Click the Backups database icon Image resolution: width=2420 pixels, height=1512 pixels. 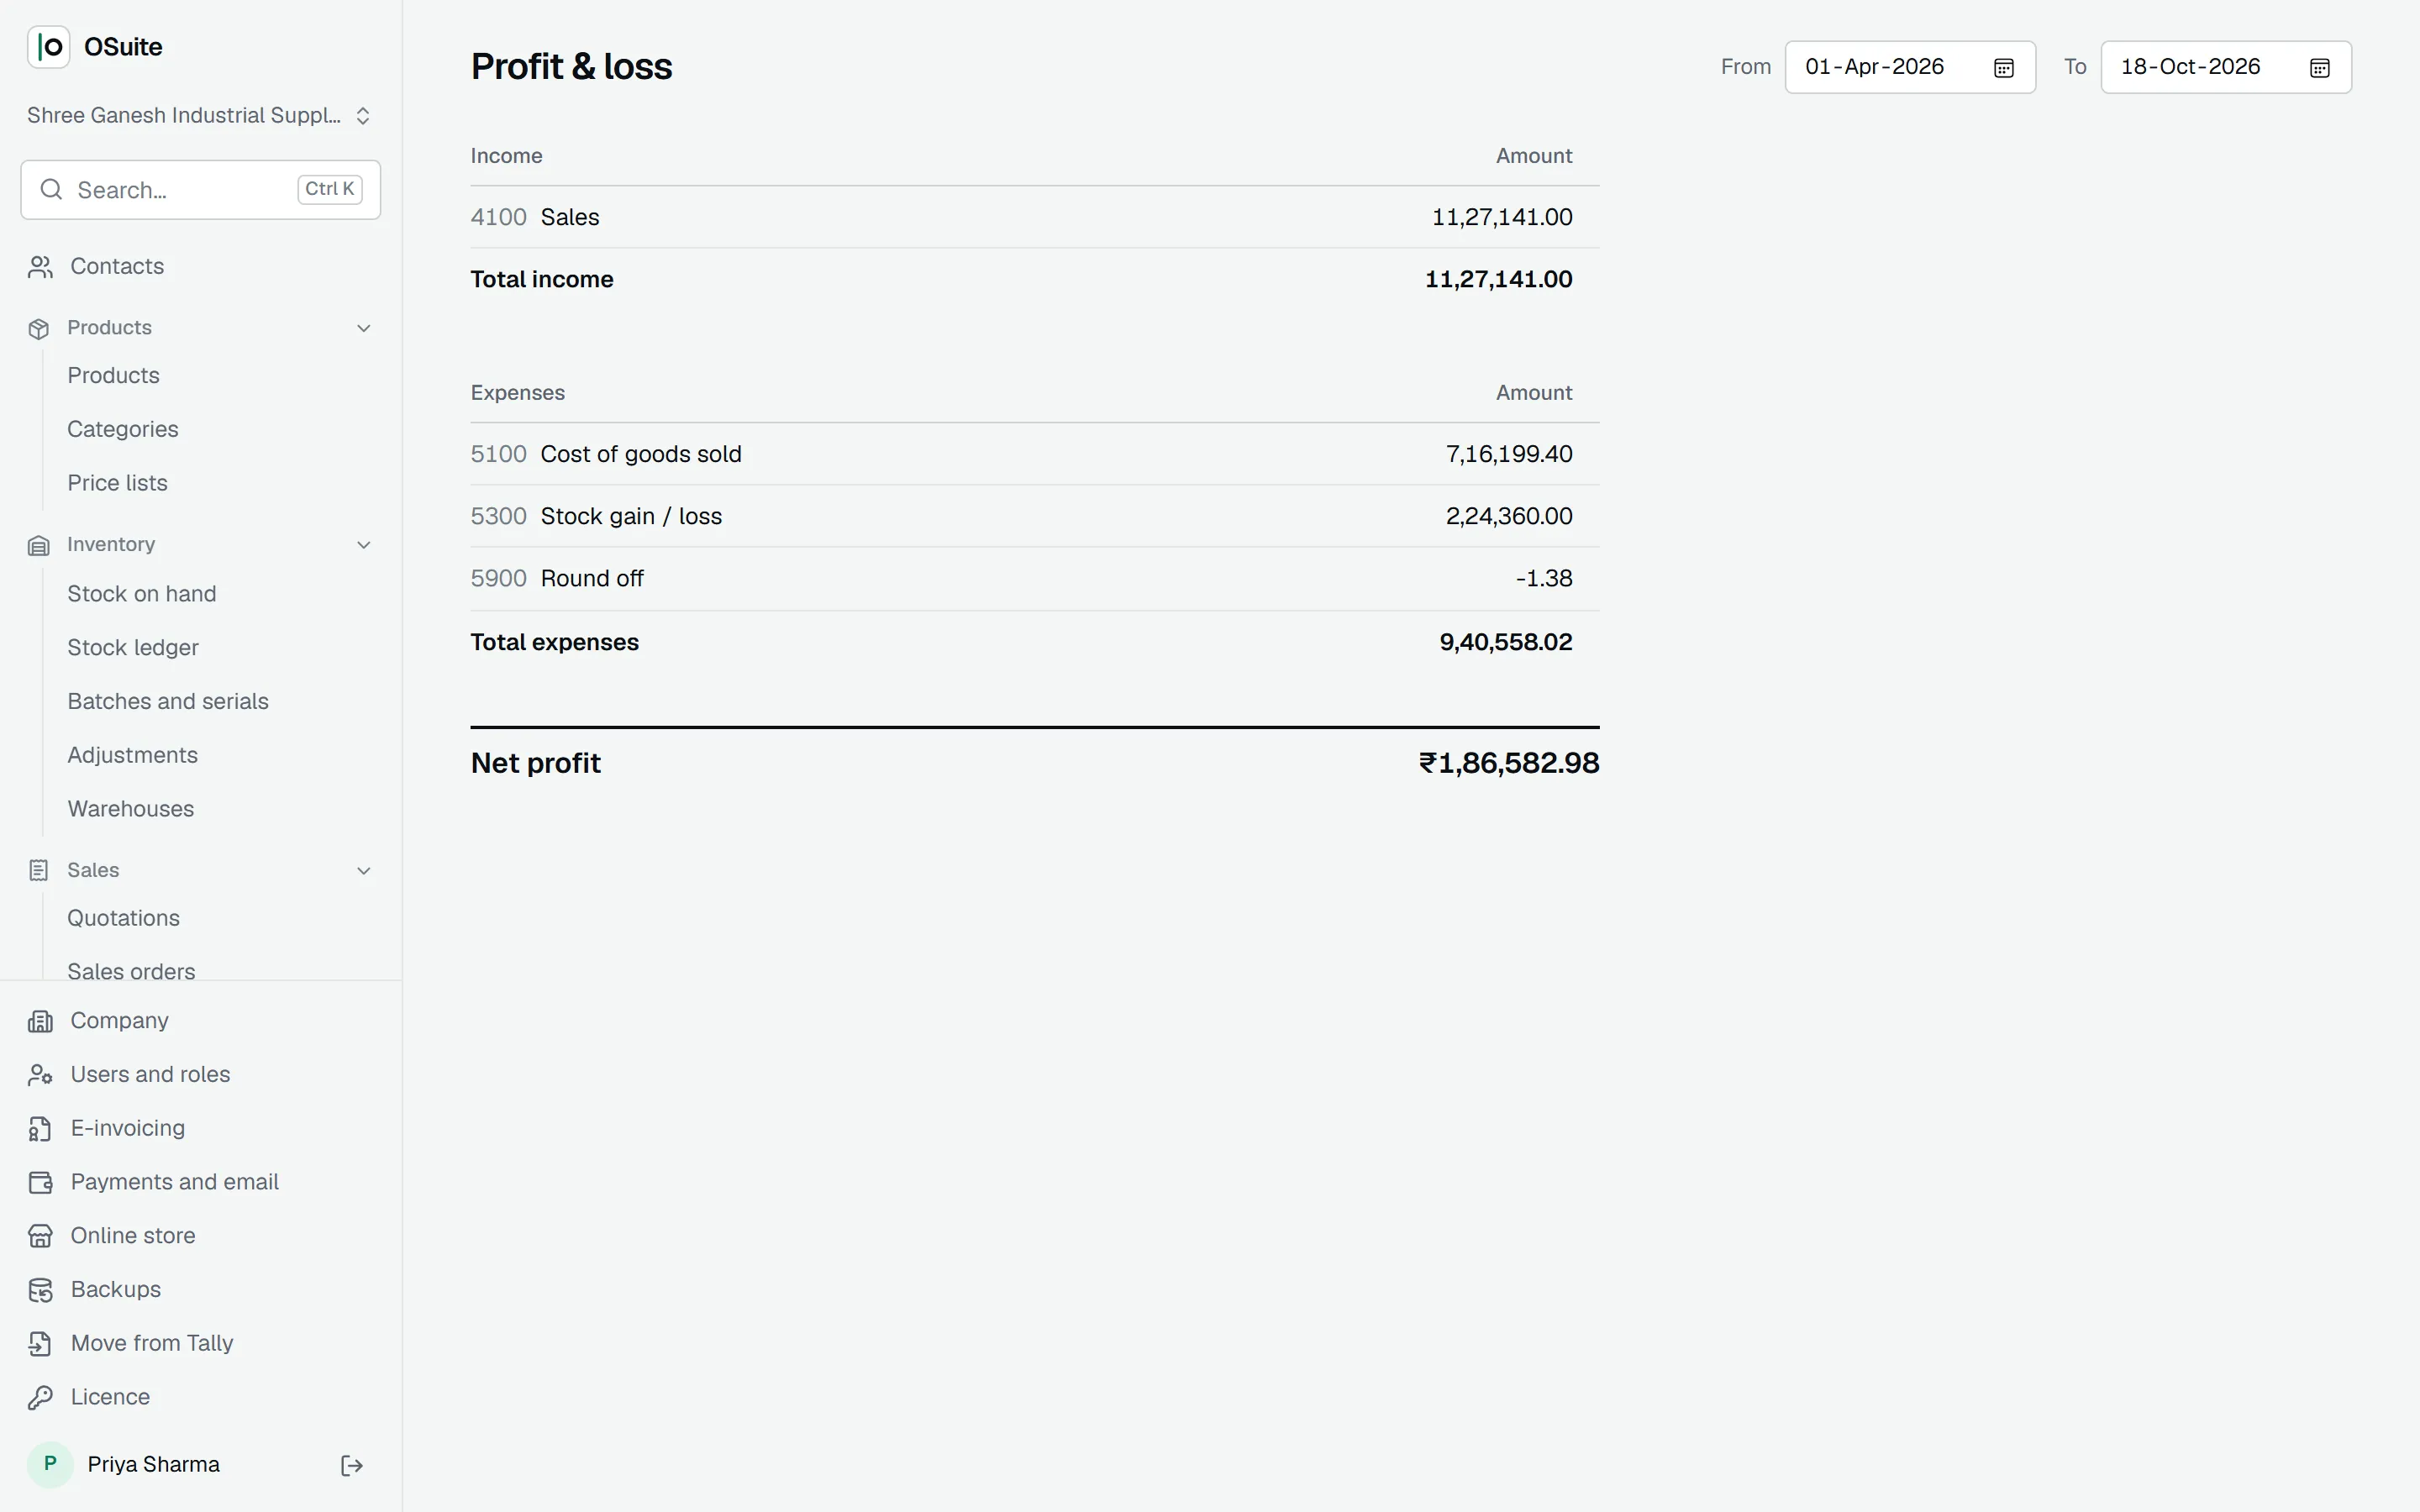[40, 1291]
